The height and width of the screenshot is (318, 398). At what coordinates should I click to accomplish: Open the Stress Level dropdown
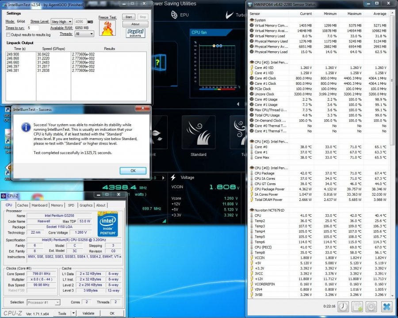(61, 22)
